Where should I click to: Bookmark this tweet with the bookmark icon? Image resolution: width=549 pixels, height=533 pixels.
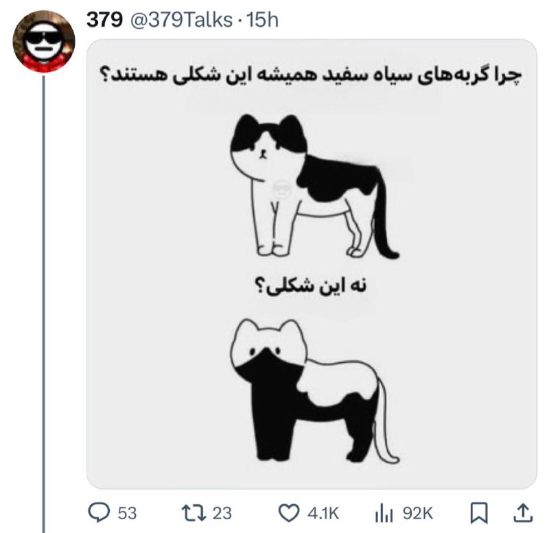pos(478,513)
